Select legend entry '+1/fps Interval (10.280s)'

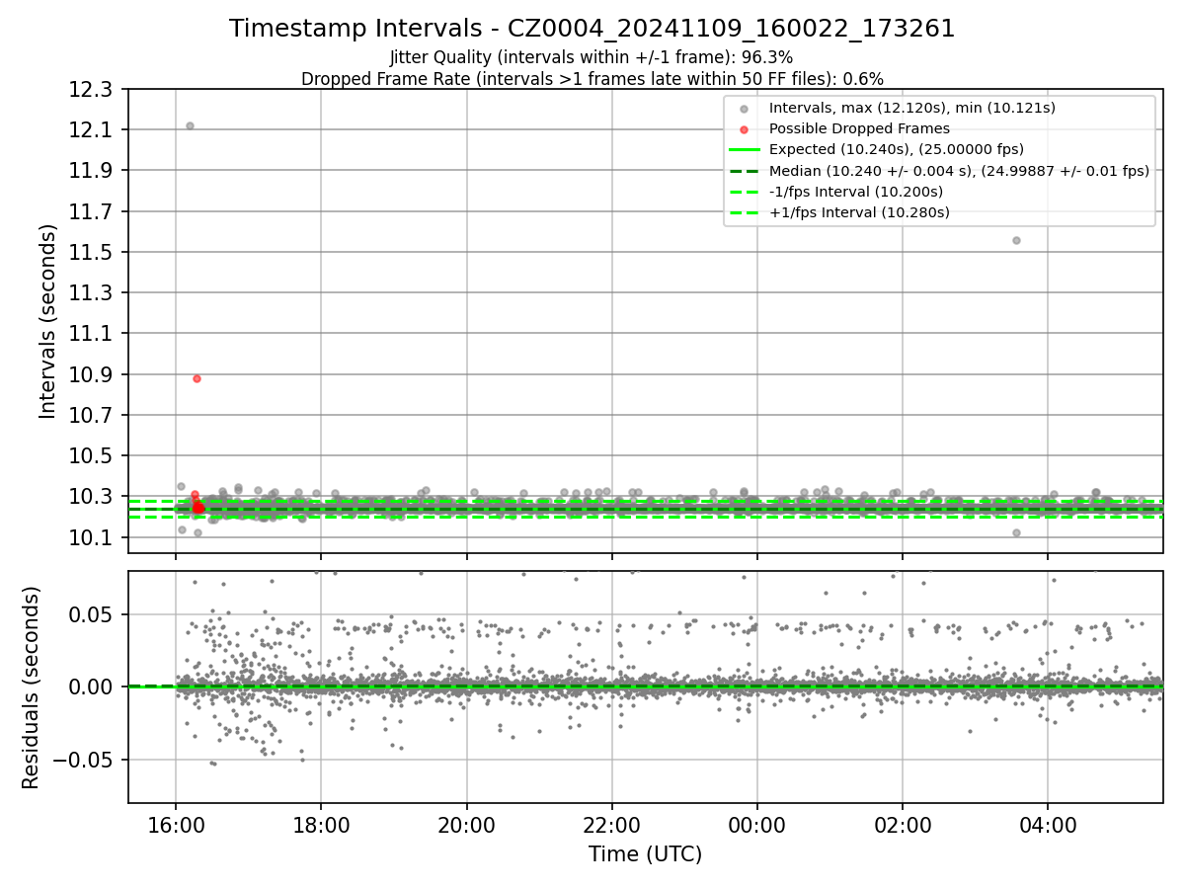(859, 212)
